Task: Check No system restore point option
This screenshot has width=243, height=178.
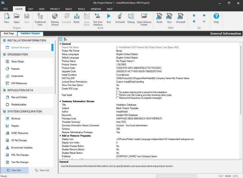Action: point(117,92)
